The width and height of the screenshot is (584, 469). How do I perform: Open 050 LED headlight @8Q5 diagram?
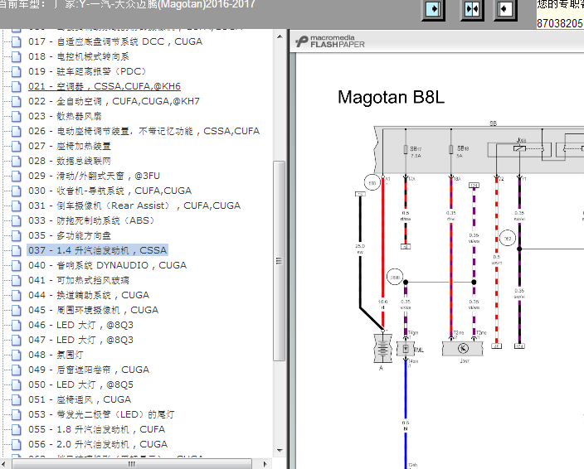tap(80, 384)
